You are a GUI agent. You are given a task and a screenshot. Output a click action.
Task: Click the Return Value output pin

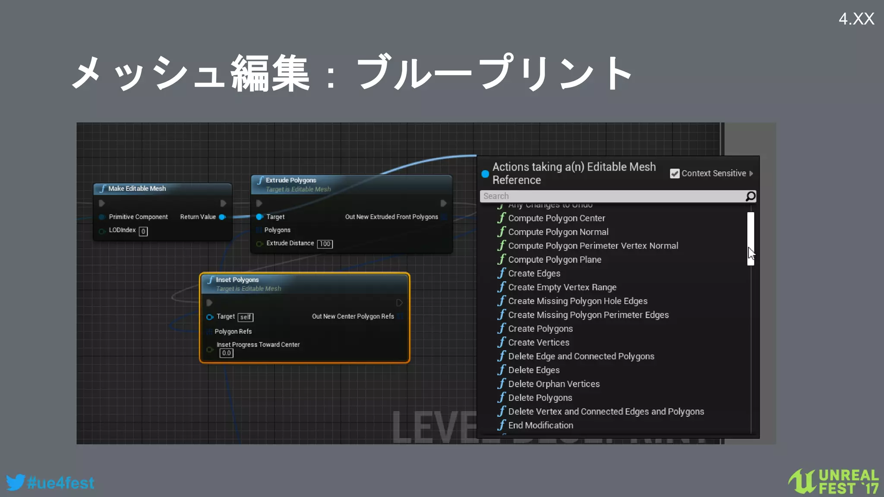pos(222,217)
